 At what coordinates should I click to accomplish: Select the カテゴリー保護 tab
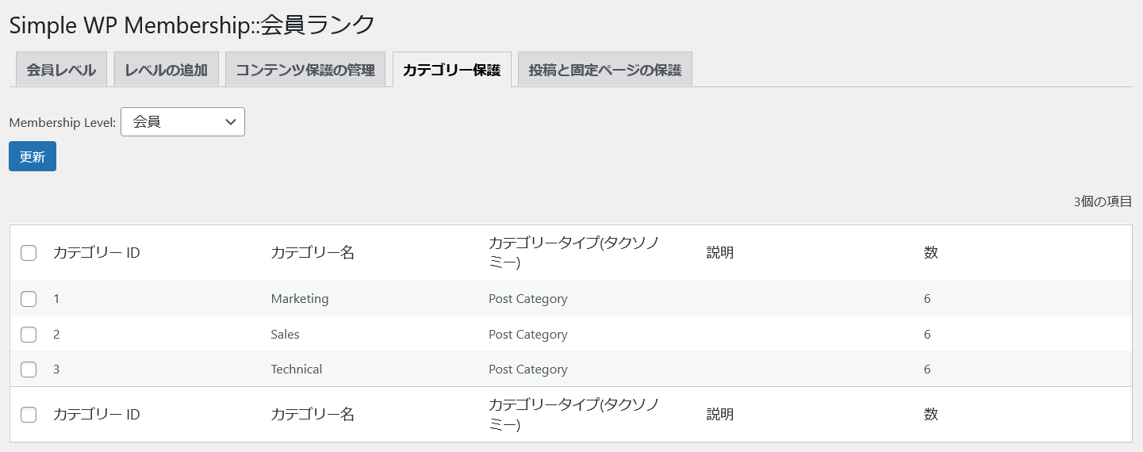pos(451,70)
